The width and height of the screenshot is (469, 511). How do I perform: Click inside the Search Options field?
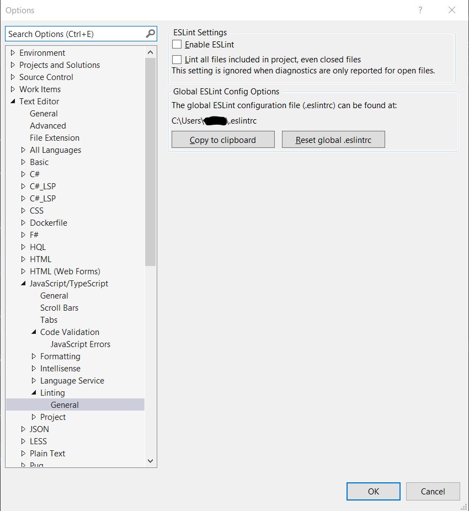[x=72, y=34]
